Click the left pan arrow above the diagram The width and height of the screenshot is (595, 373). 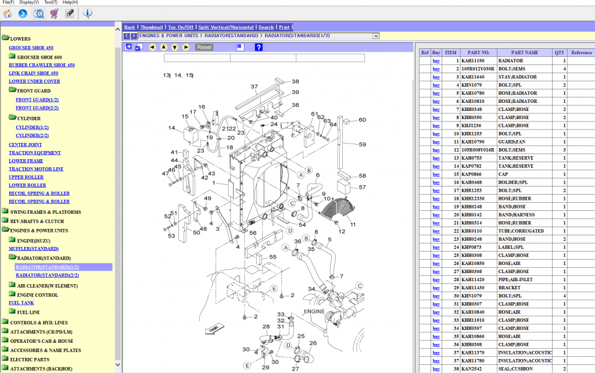pyautogui.click(x=152, y=47)
